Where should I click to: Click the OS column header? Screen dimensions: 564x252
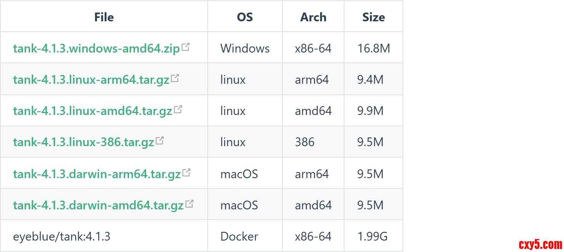[245, 17]
